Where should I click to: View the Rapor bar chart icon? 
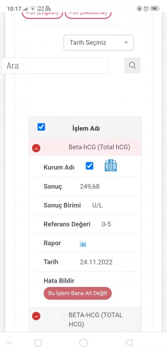click(83, 243)
